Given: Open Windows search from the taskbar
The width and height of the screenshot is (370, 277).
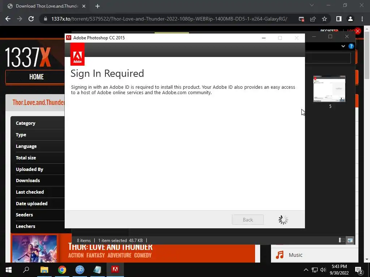Looking at the screenshot, I should click(x=26, y=270).
